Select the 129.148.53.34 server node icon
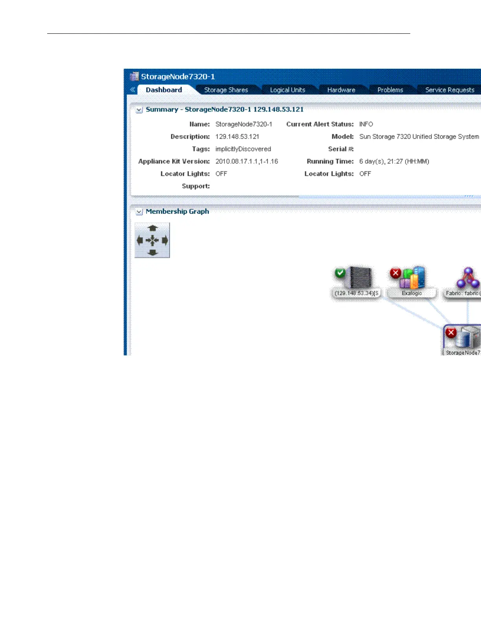This screenshot has width=481, height=622. point(360,278)
